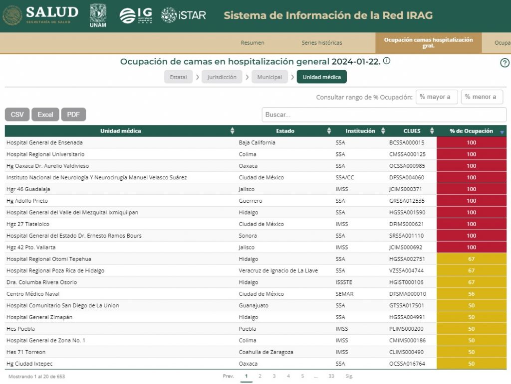
Task: Open the help question mark icon
Action: pos(505,63)
